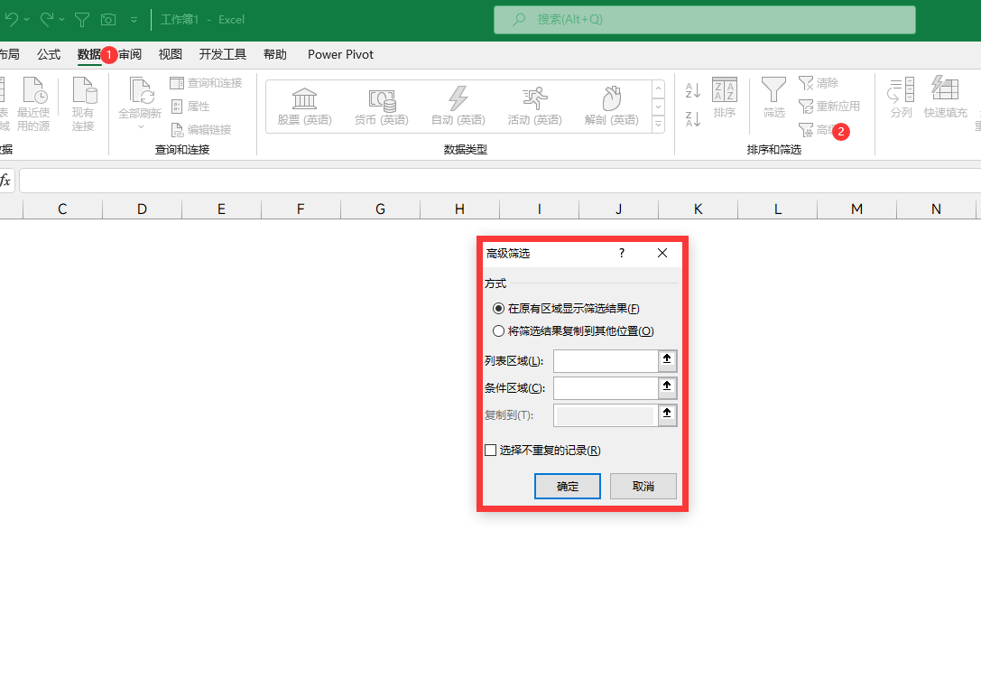Viewport: 981px width, 679px height.
Task: Select the Sort A to Z icon
Action: click(693, 90)
